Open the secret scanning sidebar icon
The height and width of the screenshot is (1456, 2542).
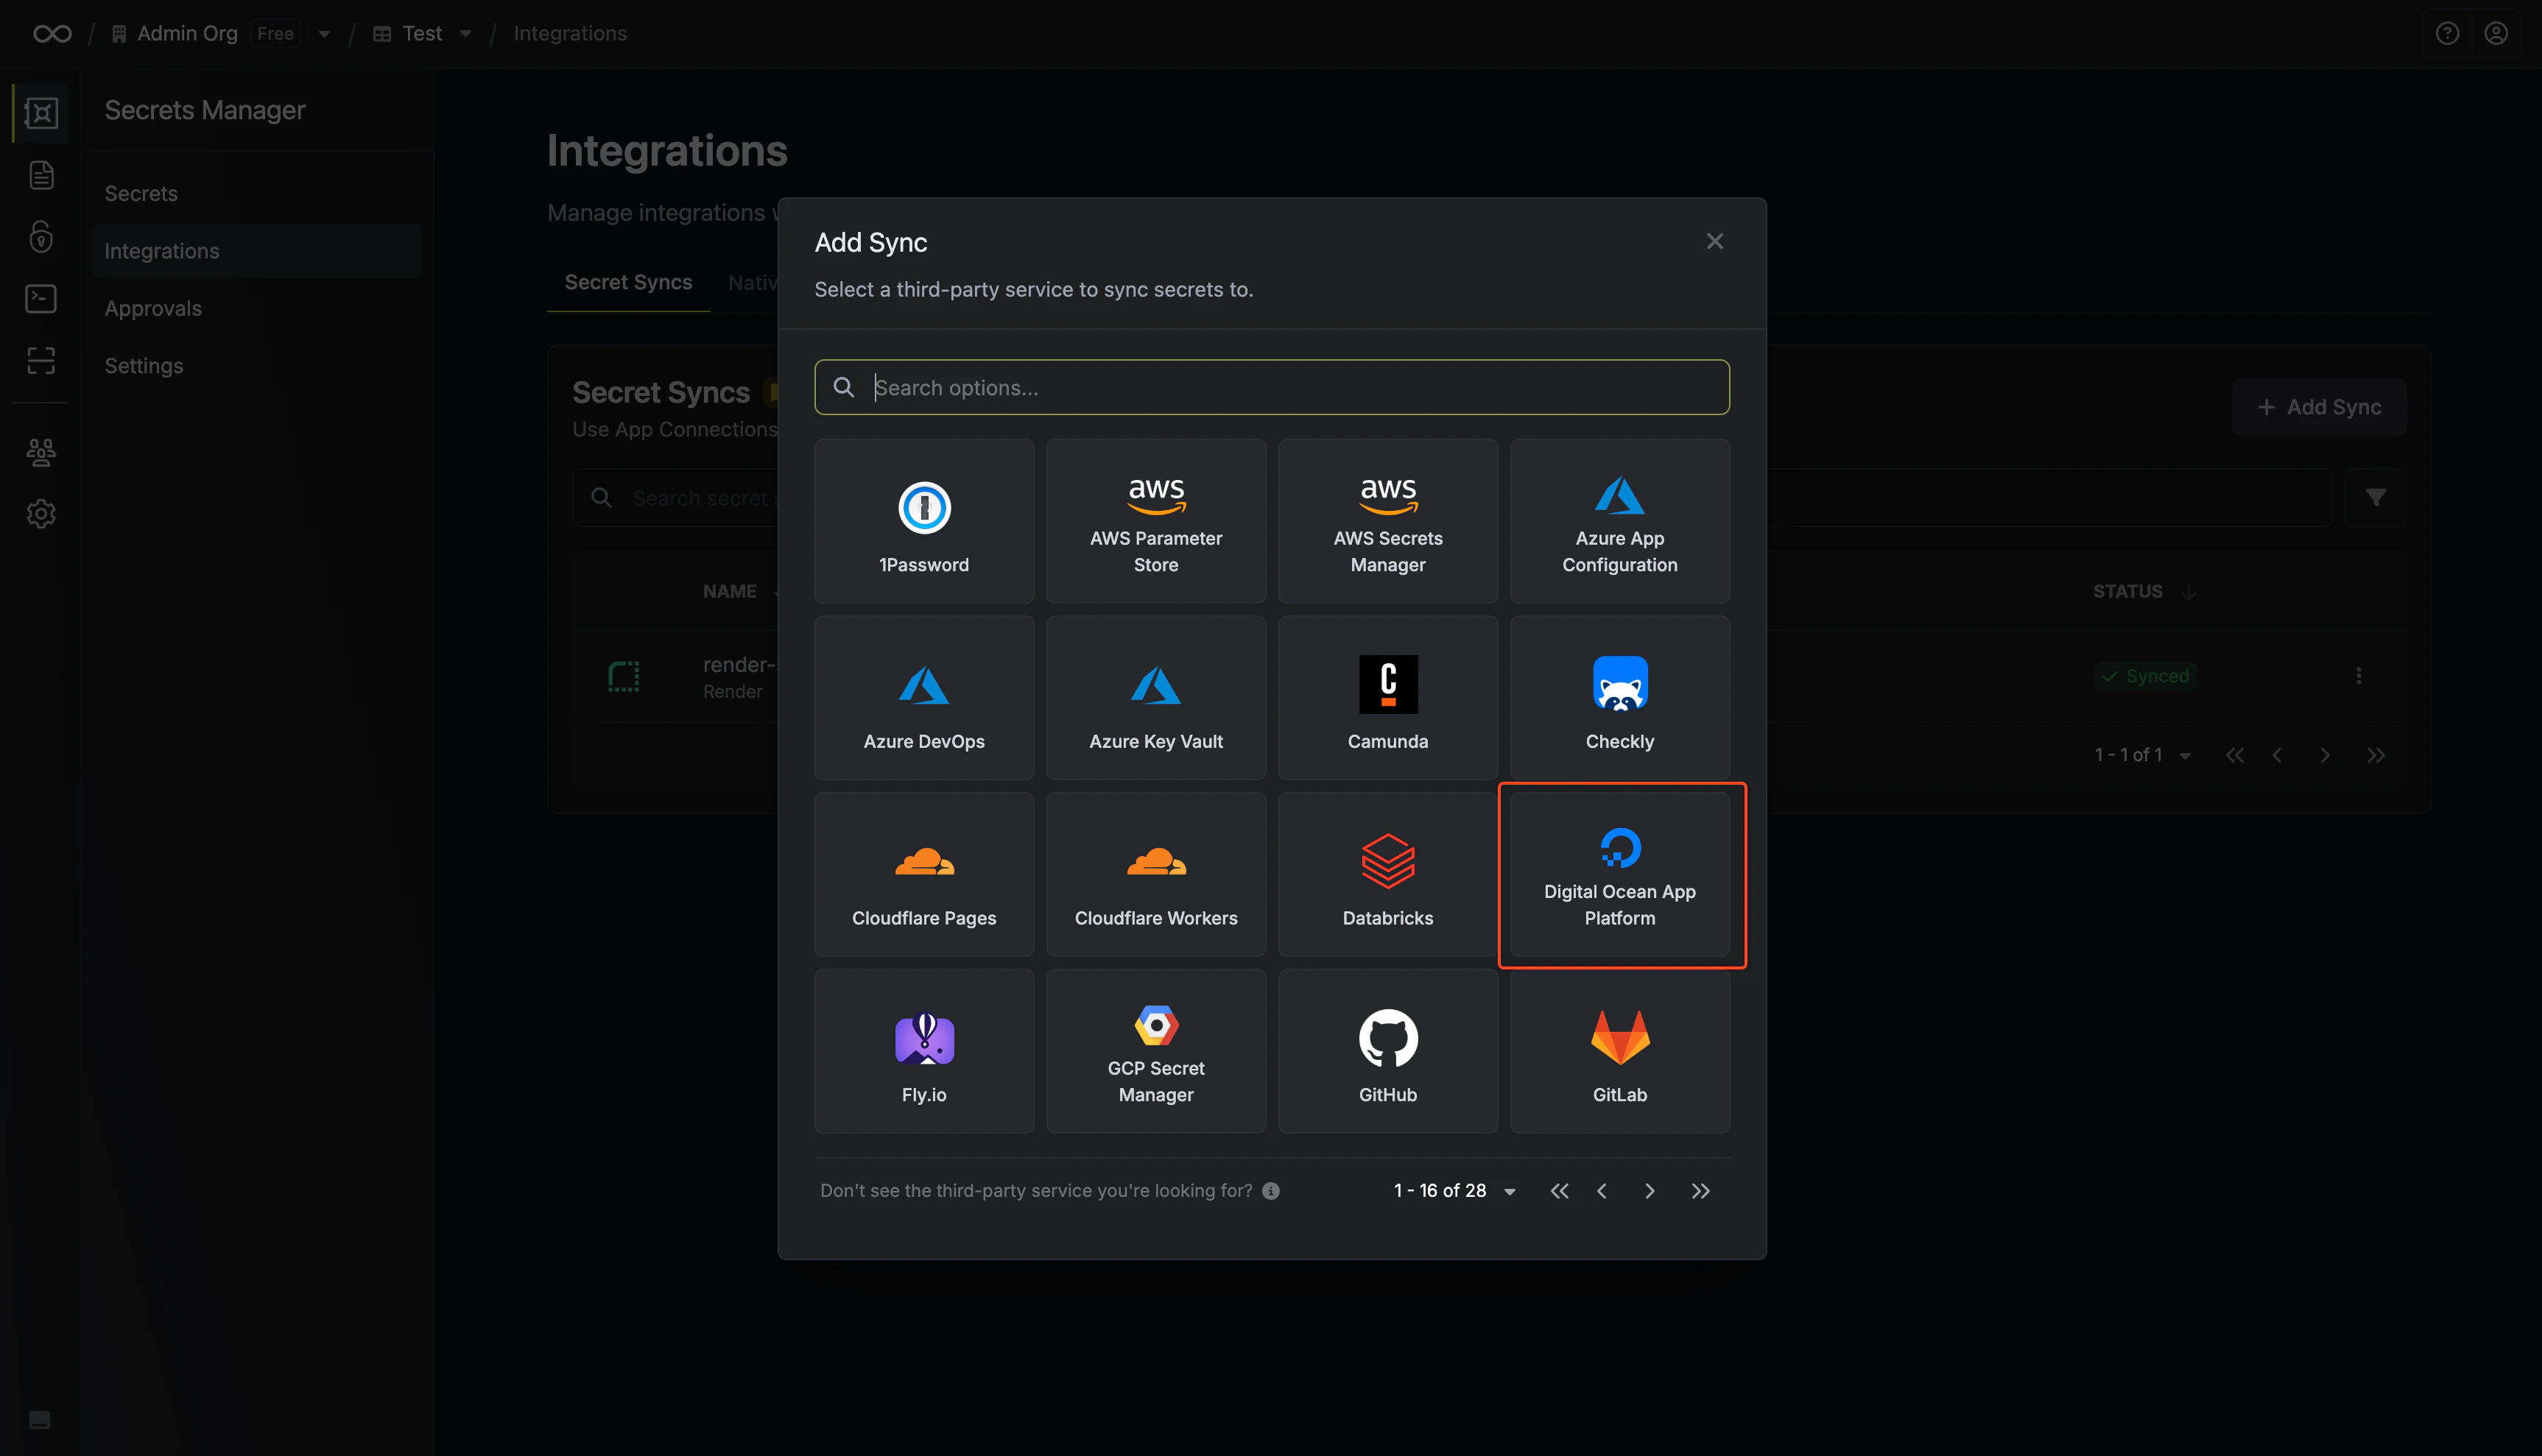click(41, 360)
